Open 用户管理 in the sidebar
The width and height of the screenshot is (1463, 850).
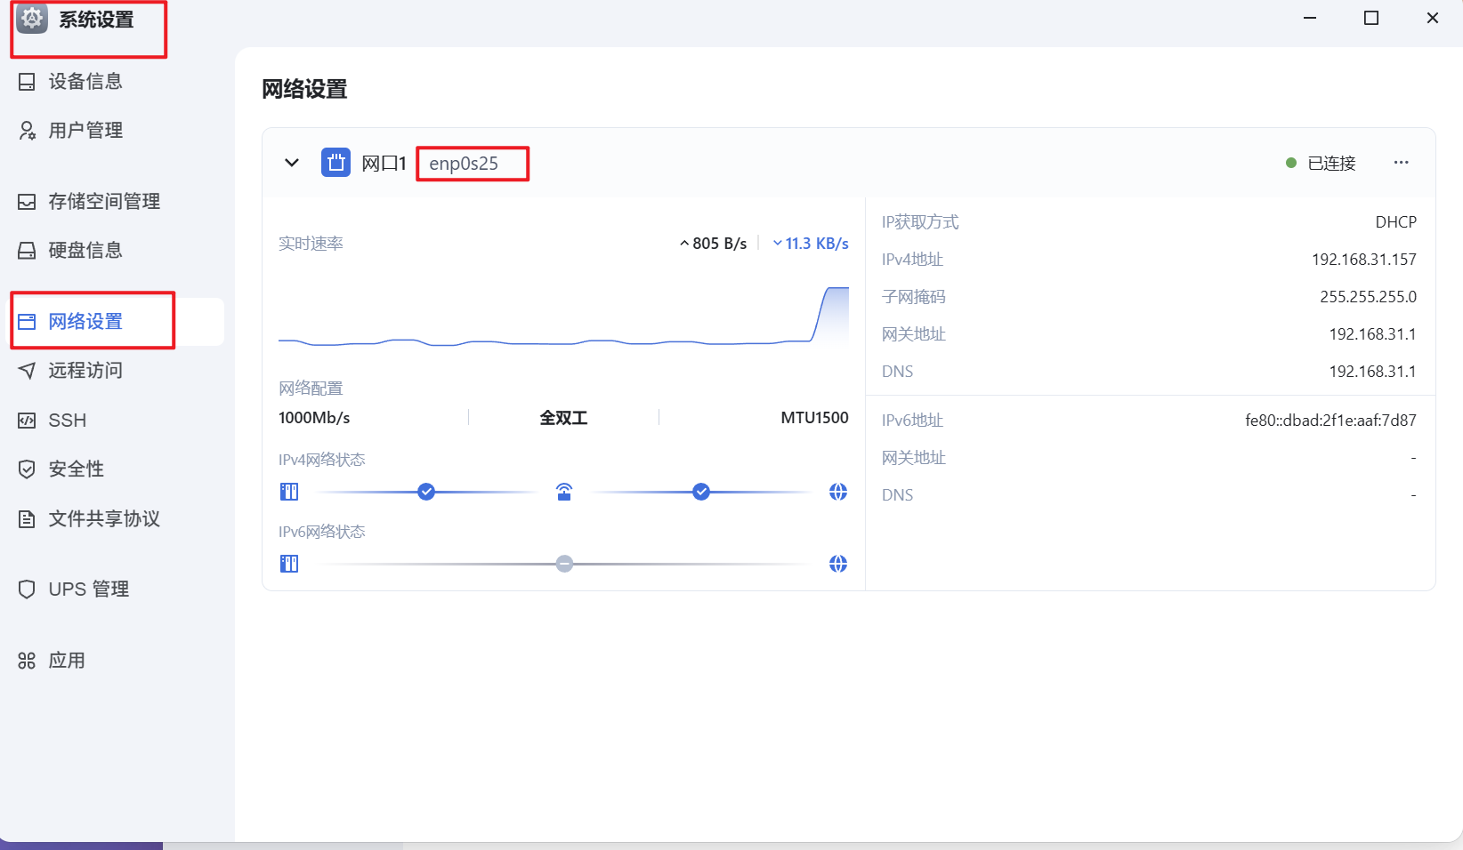click(85, 131)
